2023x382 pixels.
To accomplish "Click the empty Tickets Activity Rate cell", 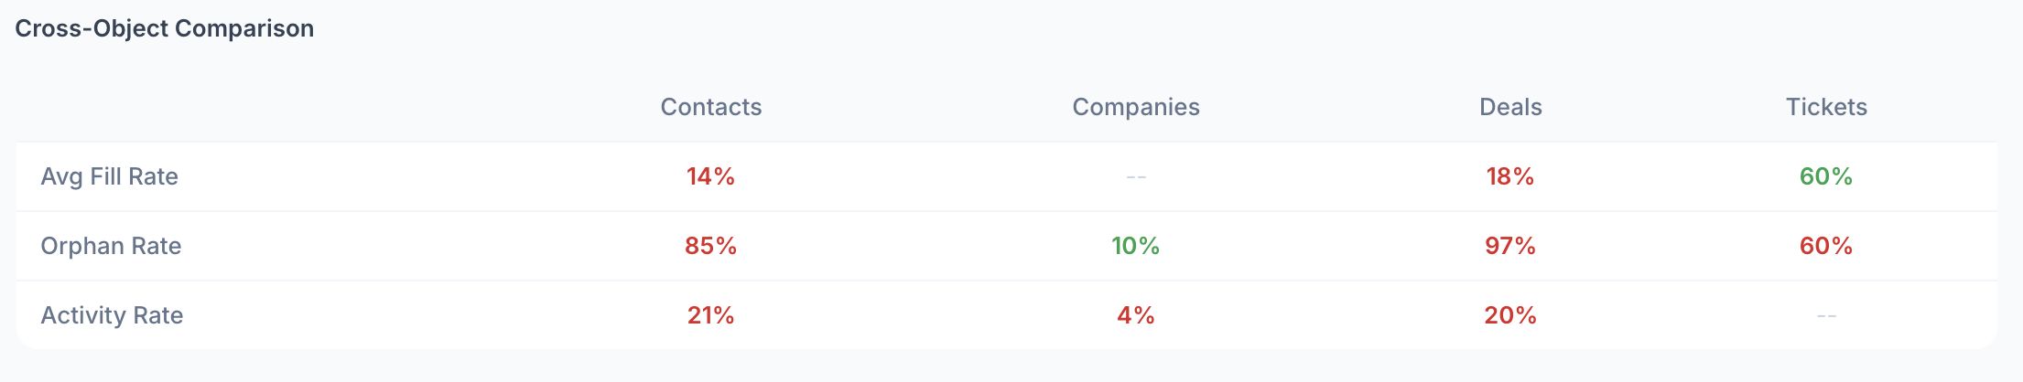I will coord(1826,315).
